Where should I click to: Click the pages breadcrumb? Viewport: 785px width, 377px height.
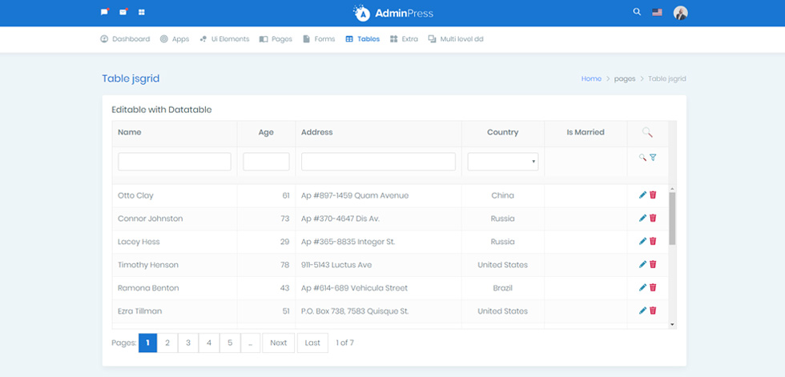tap(625, 79)
